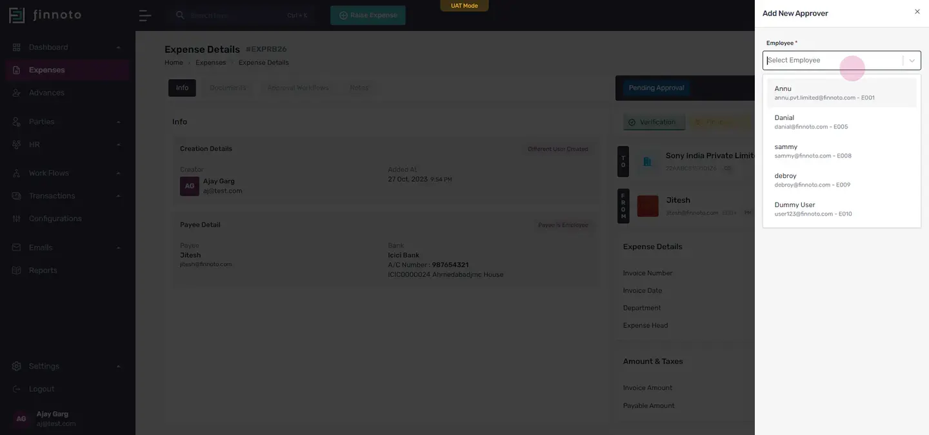Pick debroy from employee options

pos(841,180)
